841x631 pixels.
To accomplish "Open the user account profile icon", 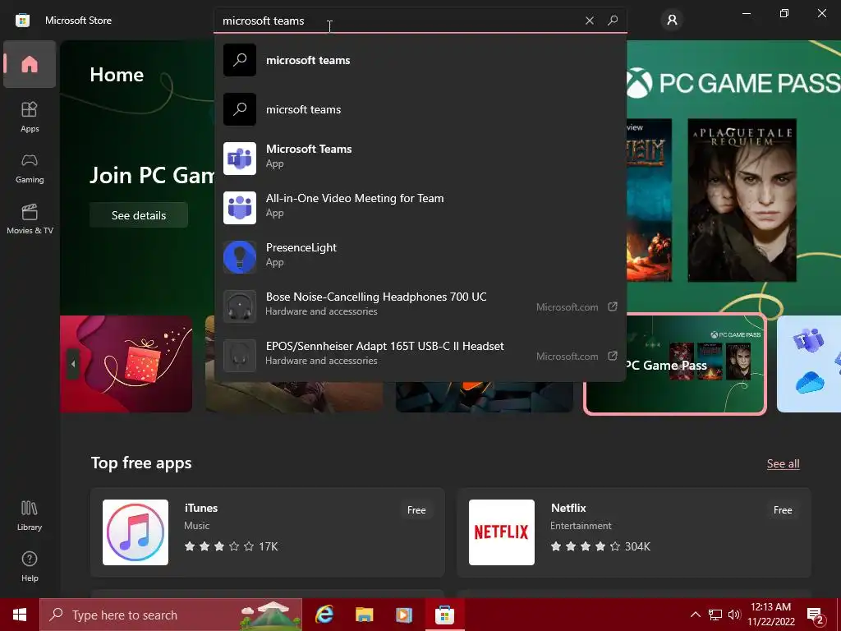I will [672, 21].
